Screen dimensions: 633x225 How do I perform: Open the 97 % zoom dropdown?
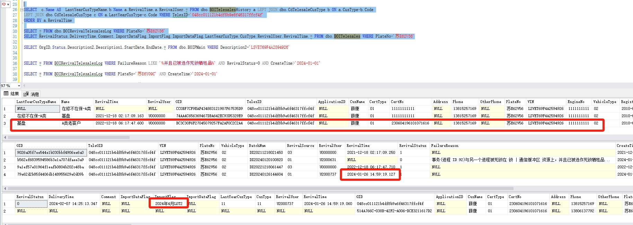click(x=19, y=86)
